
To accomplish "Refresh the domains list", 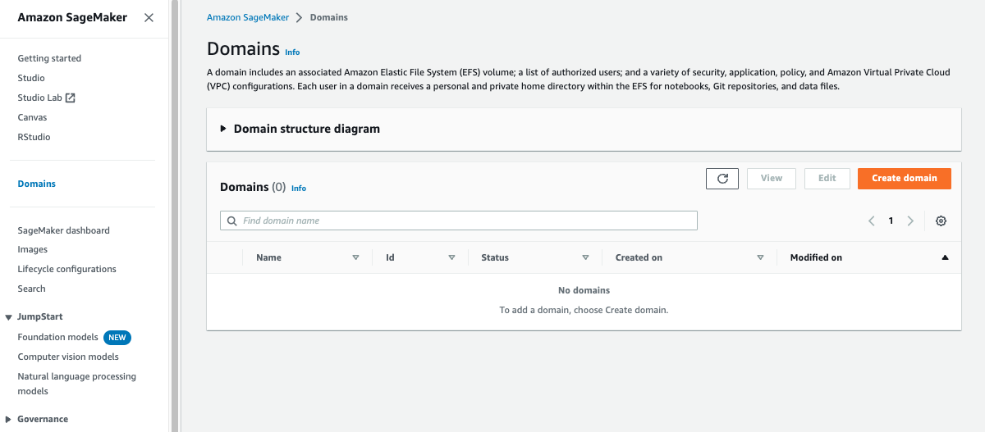I will click(x=722, y=178).
